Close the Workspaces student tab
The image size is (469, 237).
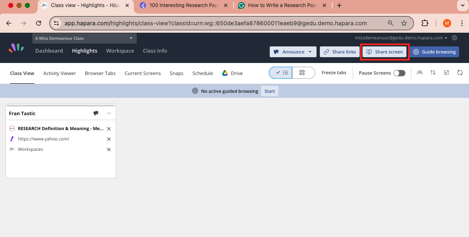point(109,149)
